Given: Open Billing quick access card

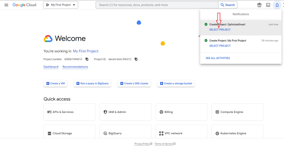Looking at the screenshot, I should (x=181, y=112).
